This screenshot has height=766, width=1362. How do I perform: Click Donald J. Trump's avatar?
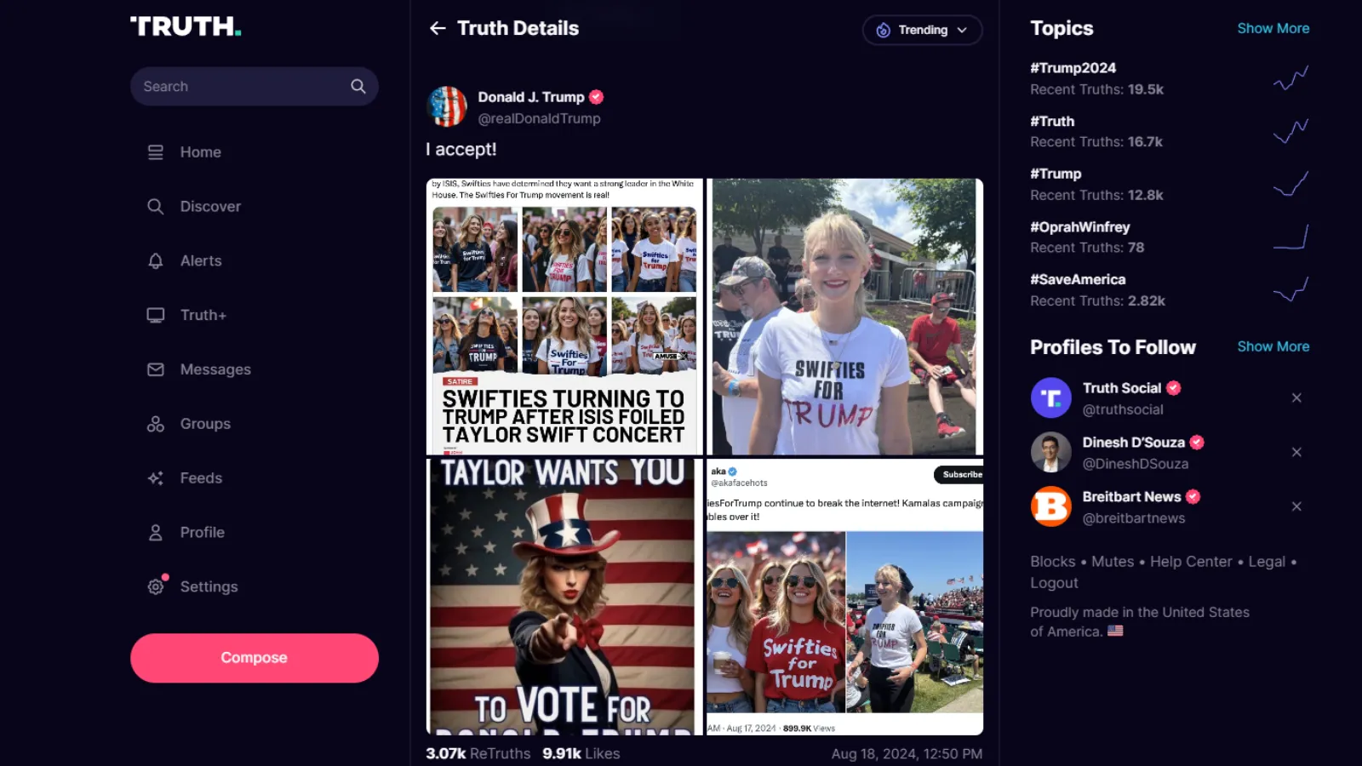point(447,106)
